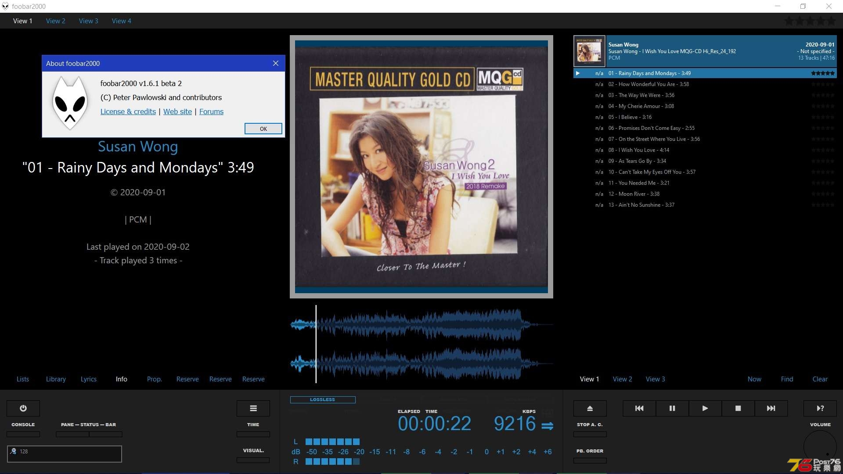Click the eject (open) button
The height and width of the screenshot is (474, 843).
point(590,408)
